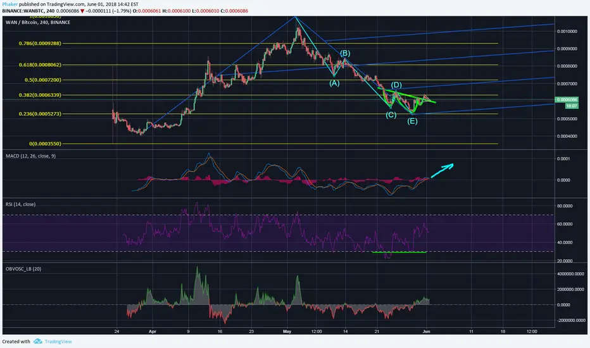This screenshot has height=348, width=590.
Task: Click the H:0.0006100 high value
Action: pyautogui.click(x=177, y=11)
